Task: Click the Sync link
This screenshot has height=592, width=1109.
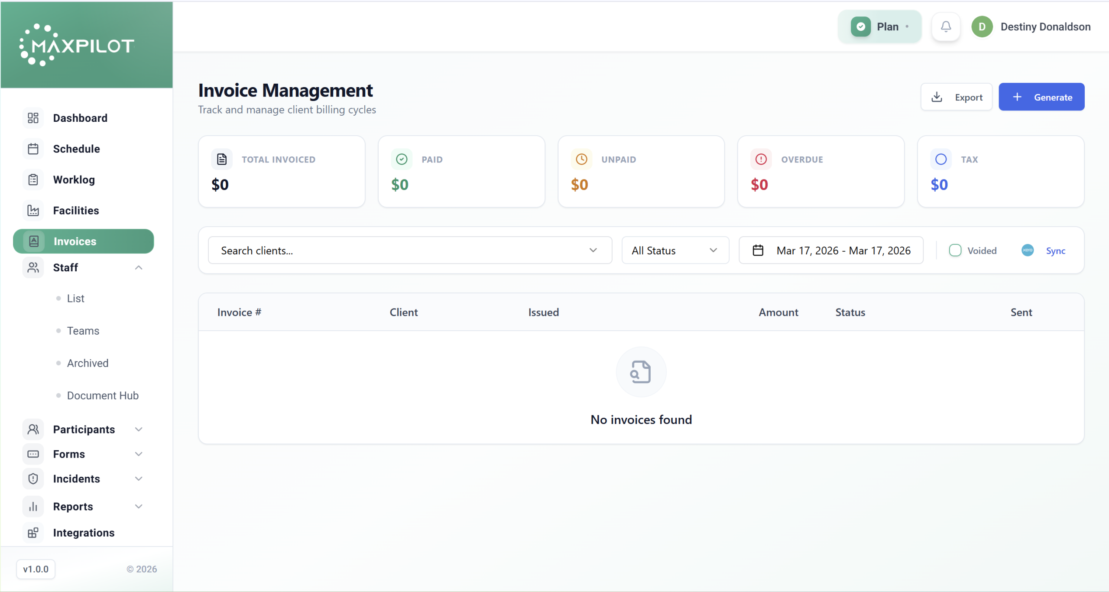Action: [x=1055, y=250]
